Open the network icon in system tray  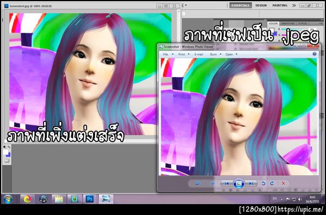[x=294, y=199]
